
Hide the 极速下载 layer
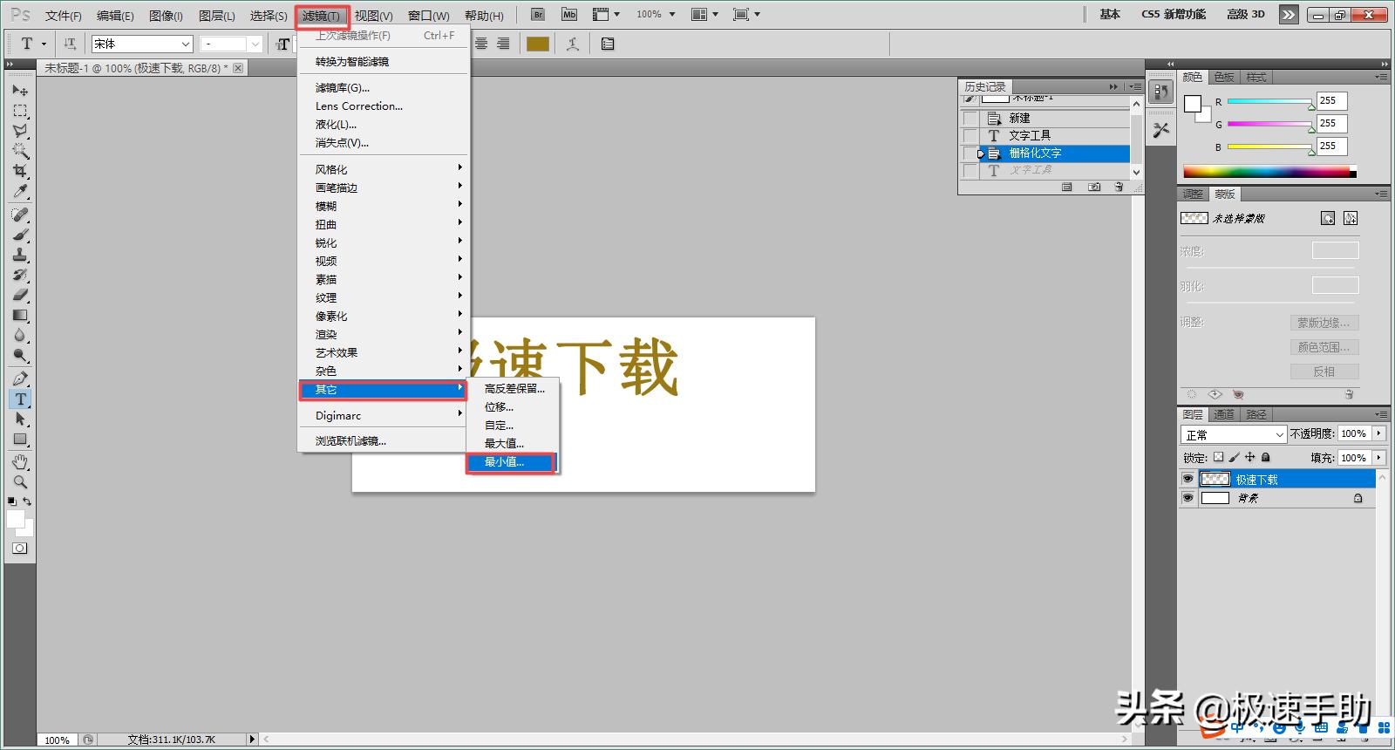(1187, 479)
